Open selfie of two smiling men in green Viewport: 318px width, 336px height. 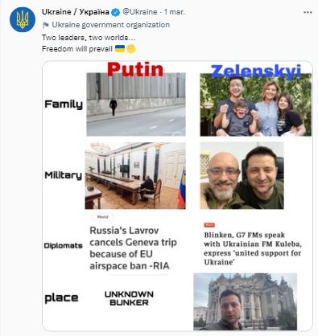click(242, 175)
